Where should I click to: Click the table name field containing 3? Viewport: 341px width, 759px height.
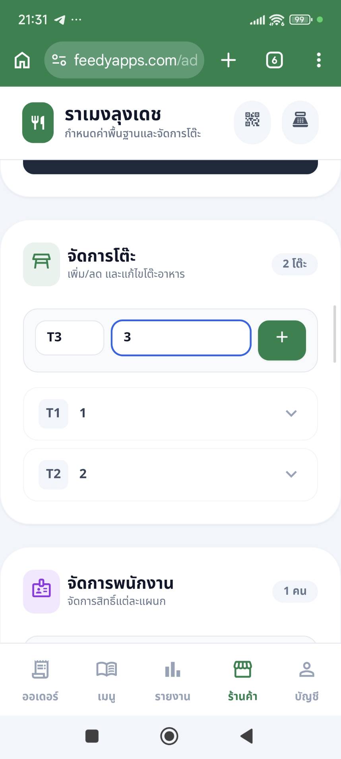coord(181,338)
